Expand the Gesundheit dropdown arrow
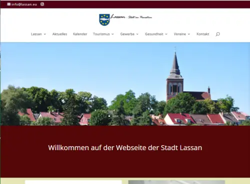Image resolution: width=250 pixels, height=184 pixels. point(166,34)
